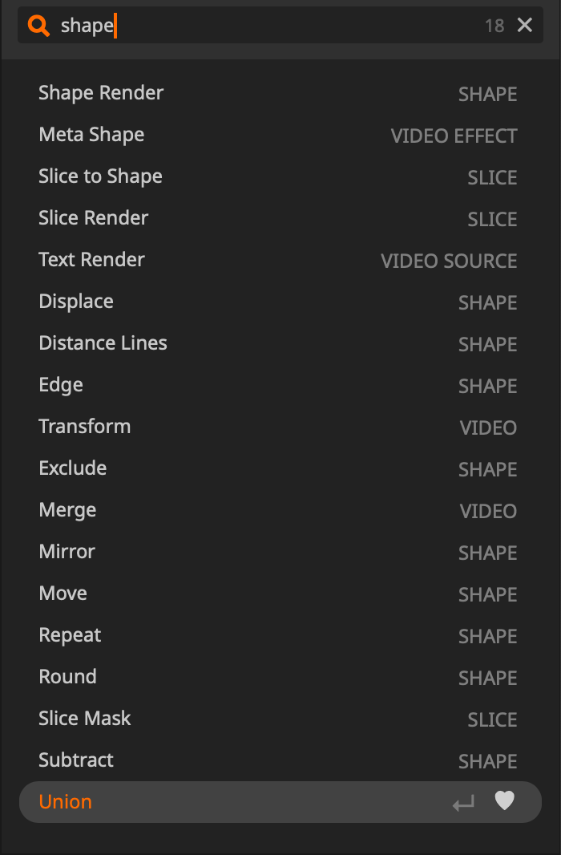Choose Exclude from search results
This screenshot has height=855, width=561.
(72, 468)
